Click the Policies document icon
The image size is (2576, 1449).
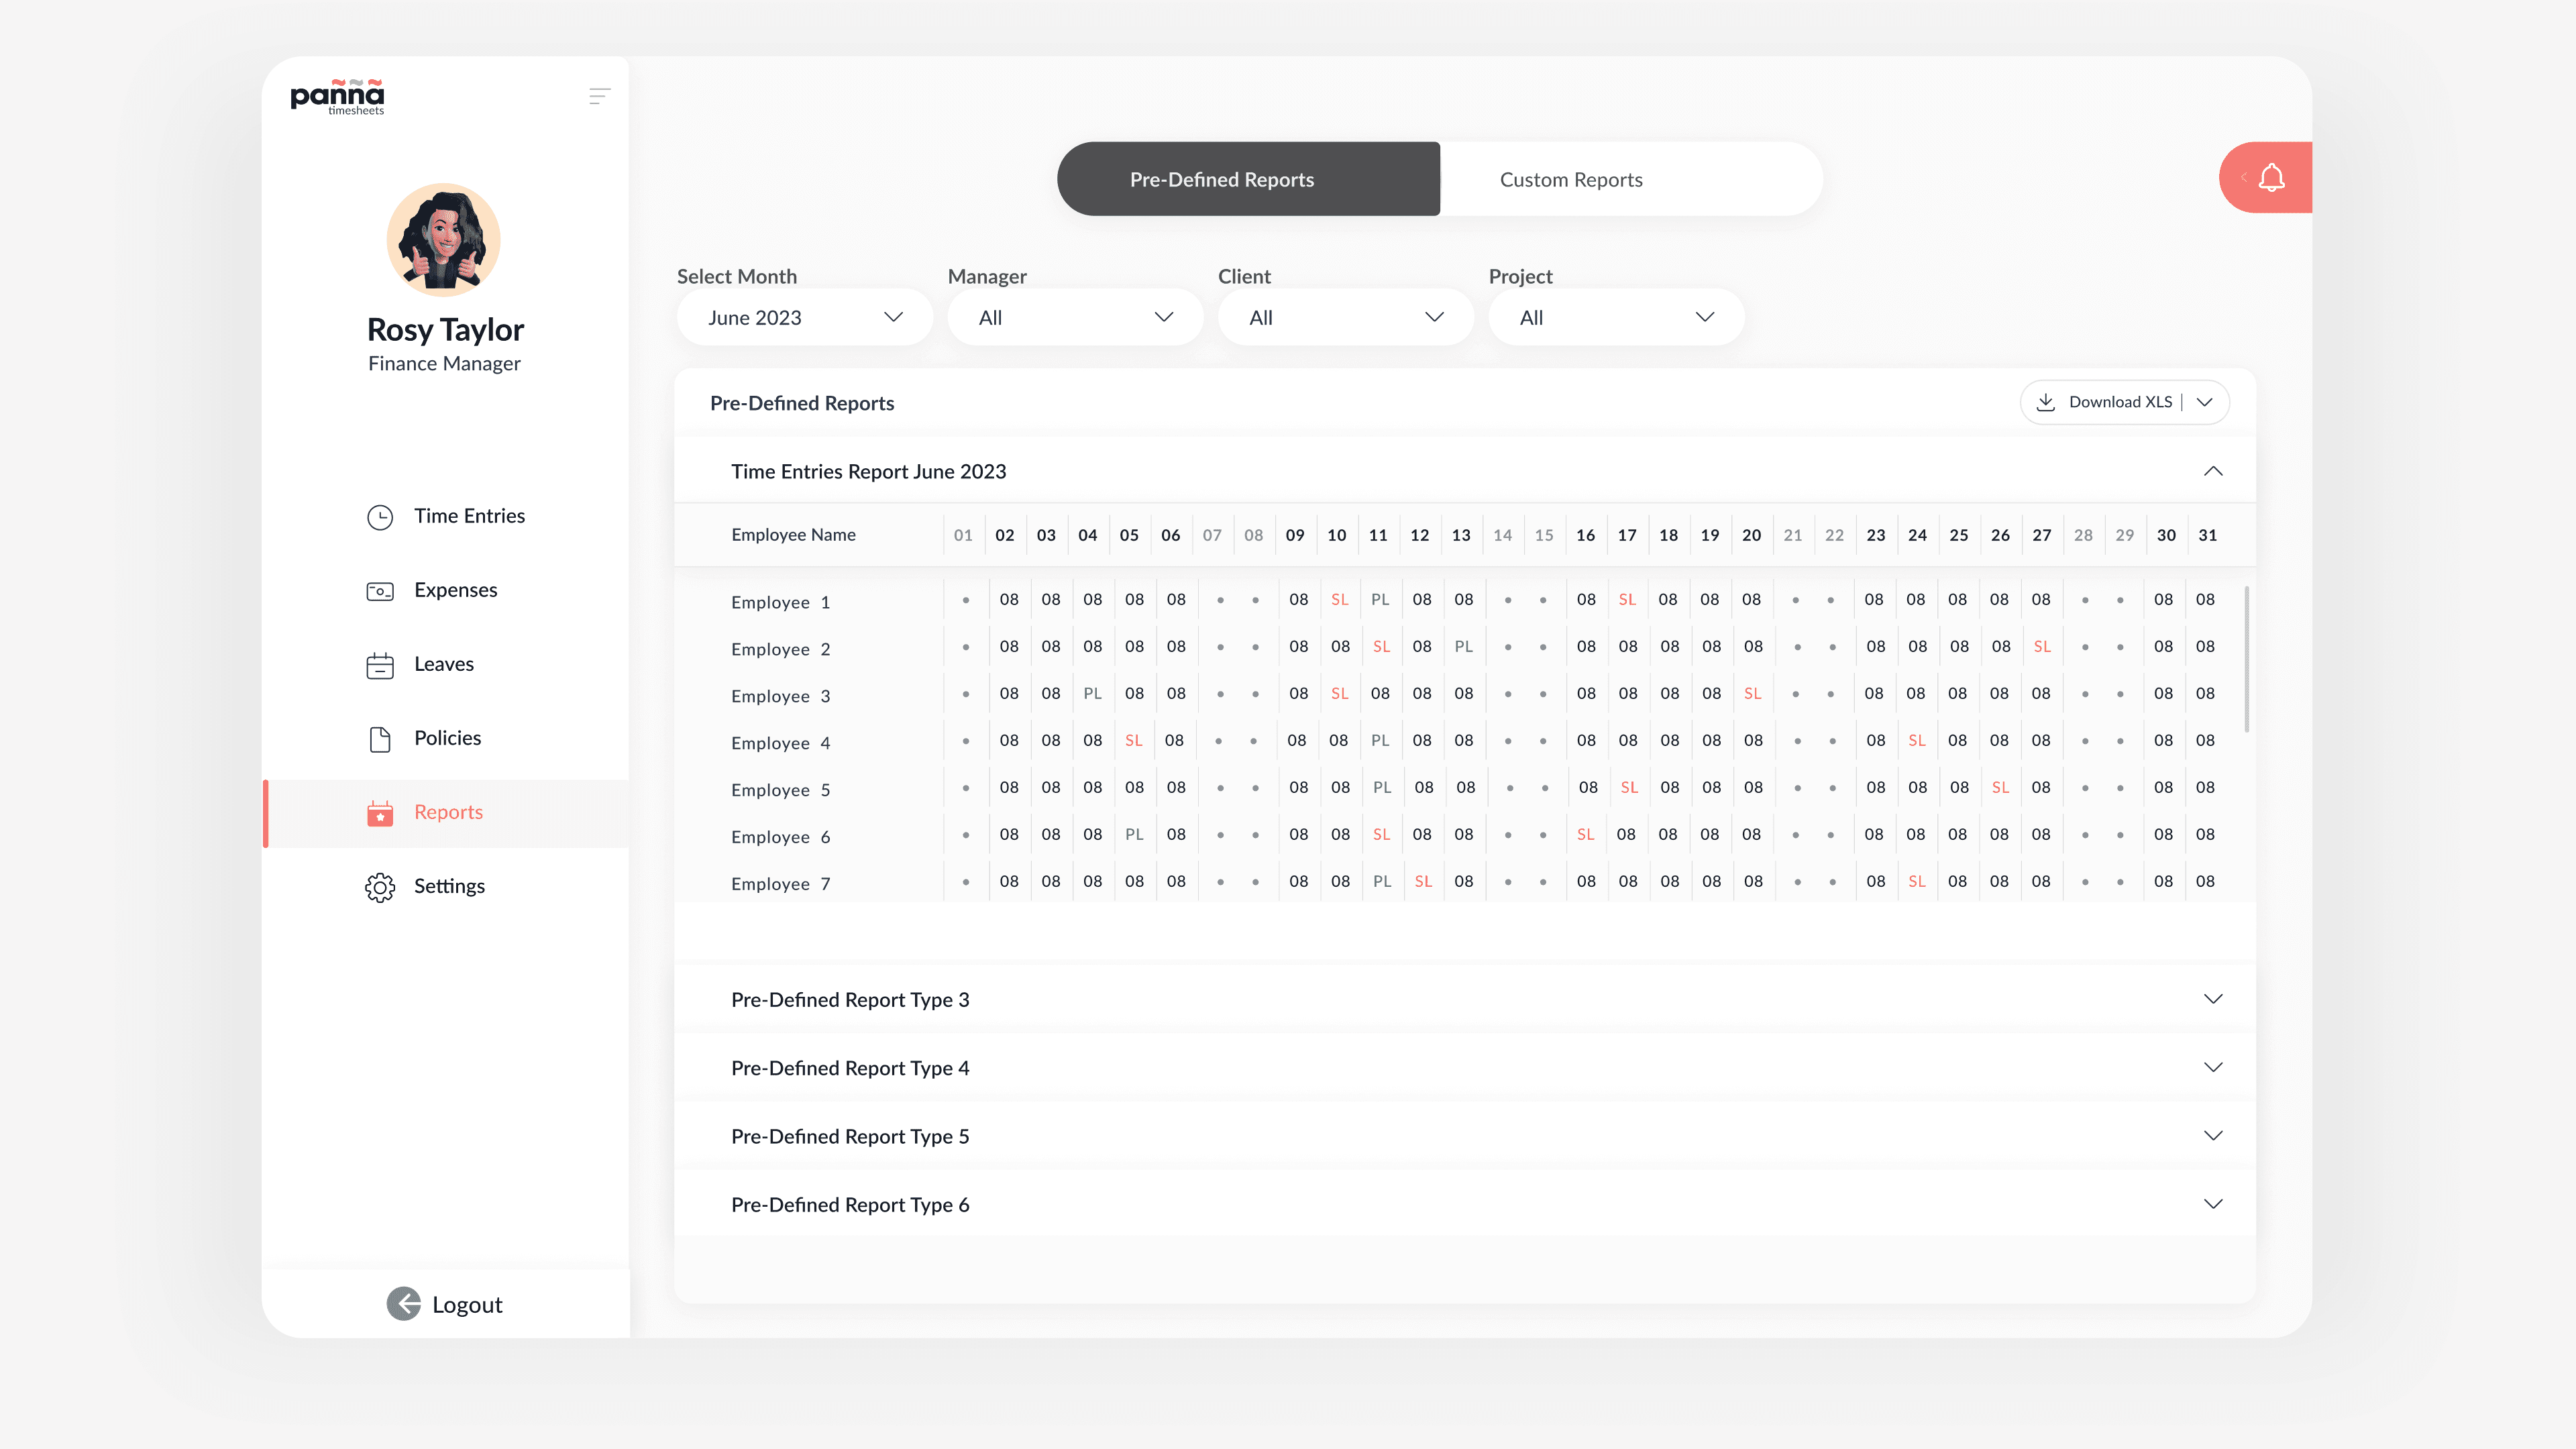380,739
